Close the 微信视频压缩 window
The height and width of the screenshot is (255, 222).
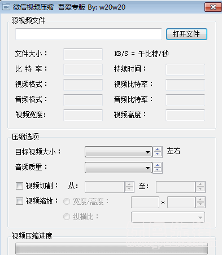[213, 7]
